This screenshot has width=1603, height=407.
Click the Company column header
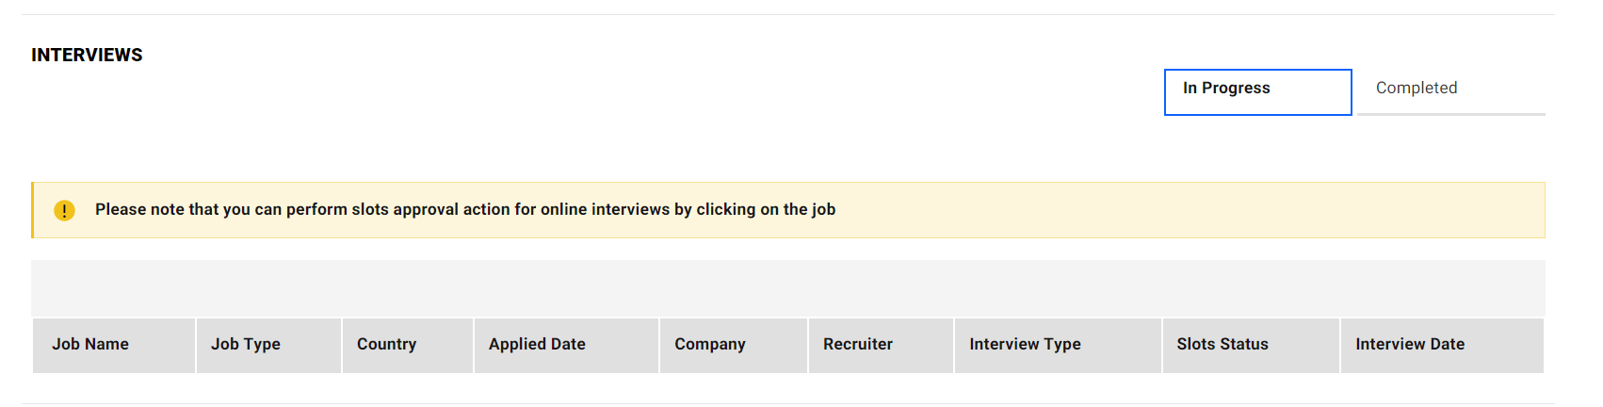[x=709, y=345]
